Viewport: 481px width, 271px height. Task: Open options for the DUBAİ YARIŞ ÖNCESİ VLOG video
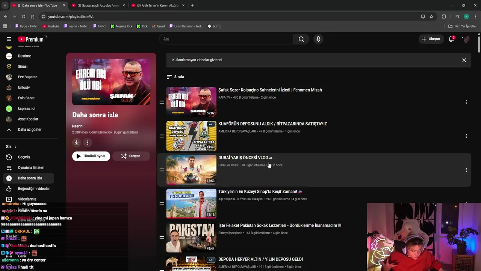tap(466, 170)
